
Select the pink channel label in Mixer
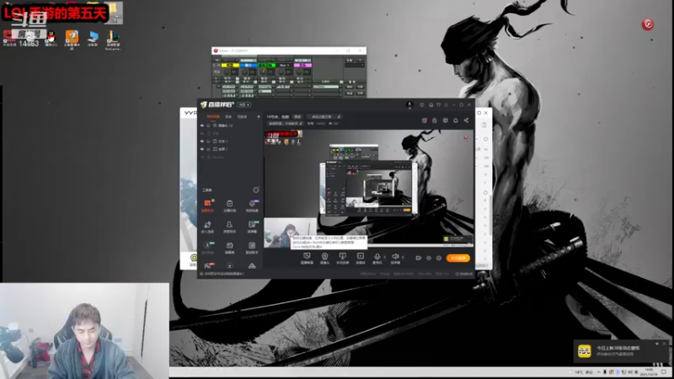(302, 66)
